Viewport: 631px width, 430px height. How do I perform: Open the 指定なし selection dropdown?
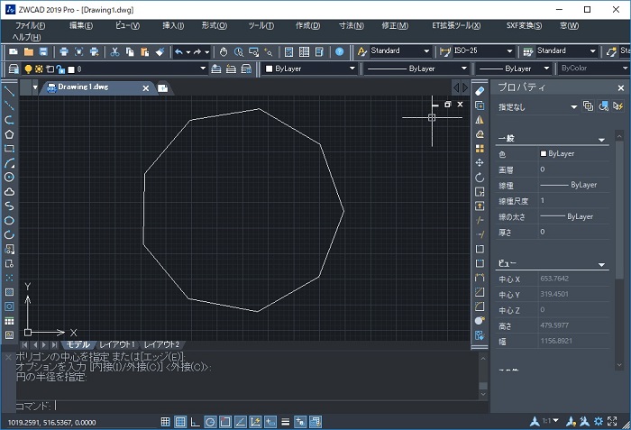pos(574,106)
